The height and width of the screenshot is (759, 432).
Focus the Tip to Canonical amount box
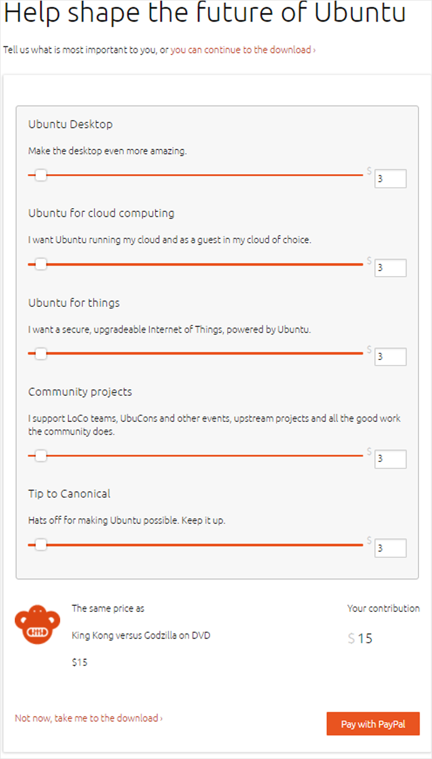pyautogui.click(x=391, y=548)
